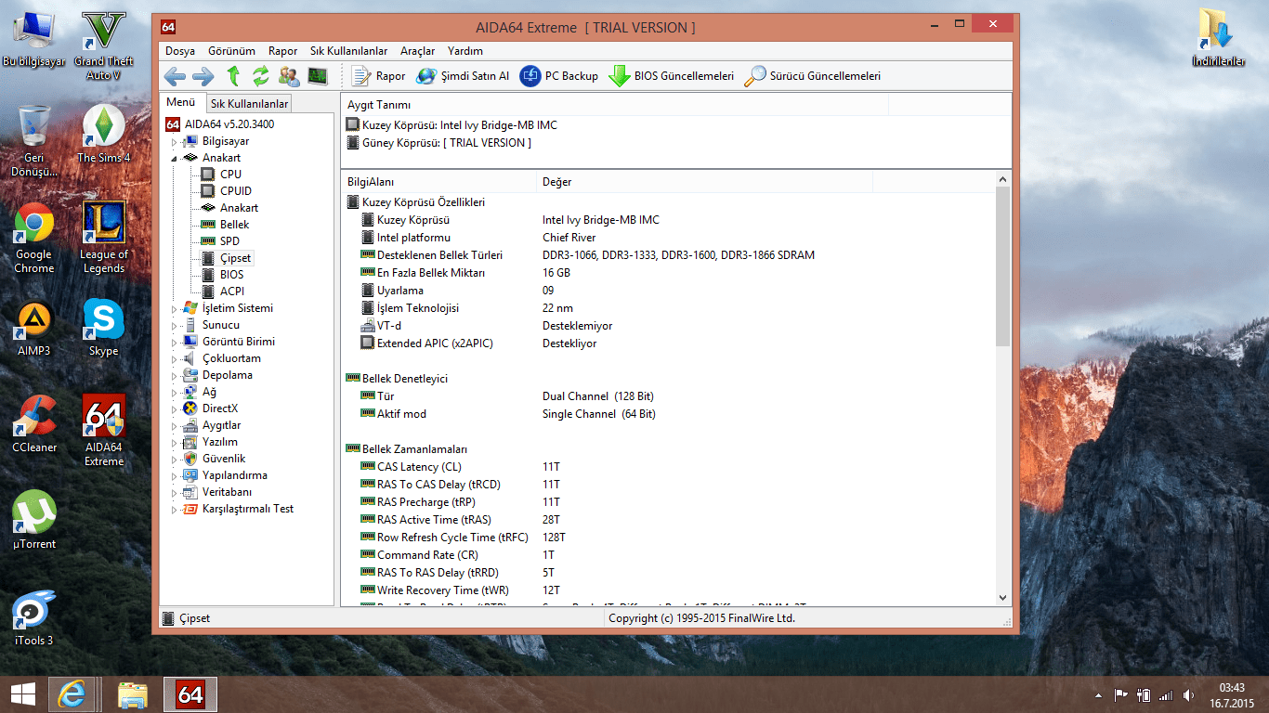Click the CCleaner desktop icon
Image resolution: width=1269 pixels, height=713 pixels.
coord(34,424)
